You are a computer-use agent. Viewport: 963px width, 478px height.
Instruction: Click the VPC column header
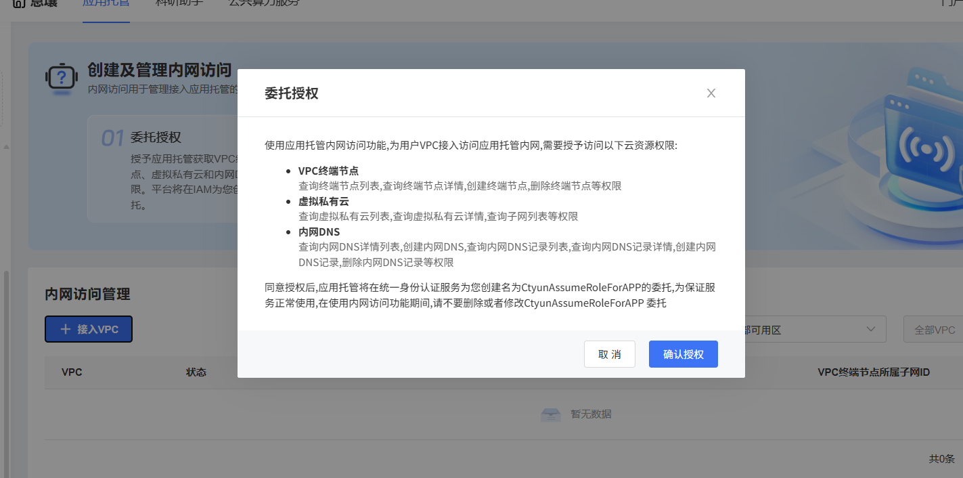point(72,372)
